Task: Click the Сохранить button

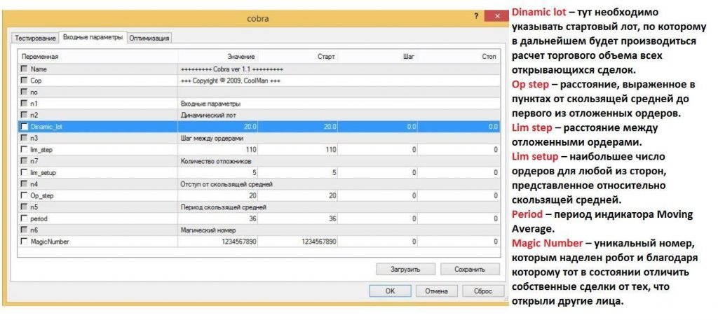Action: coord(469,269)
